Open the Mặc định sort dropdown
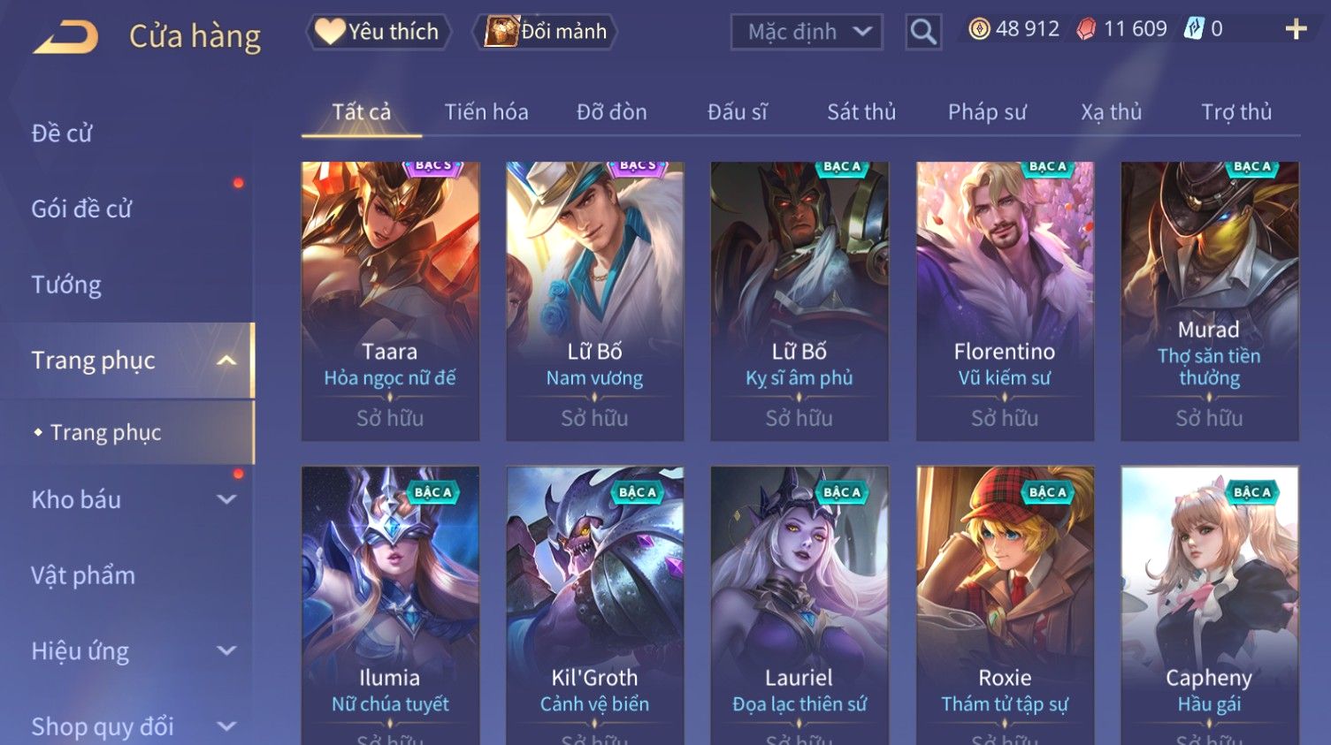 point(807,32)
